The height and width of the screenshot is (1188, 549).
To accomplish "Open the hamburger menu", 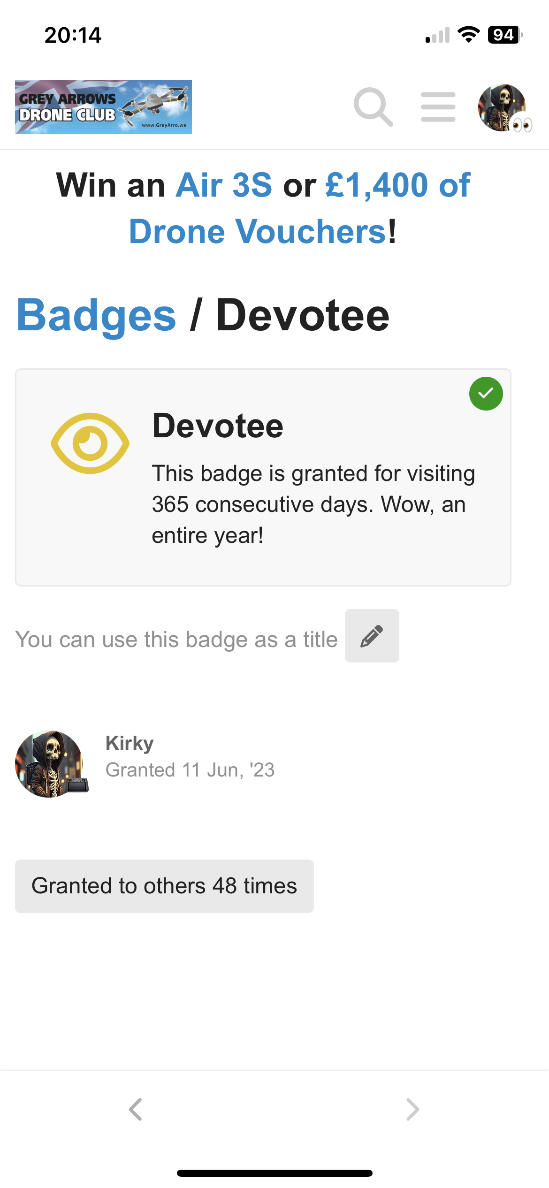I will pos(438,107).
